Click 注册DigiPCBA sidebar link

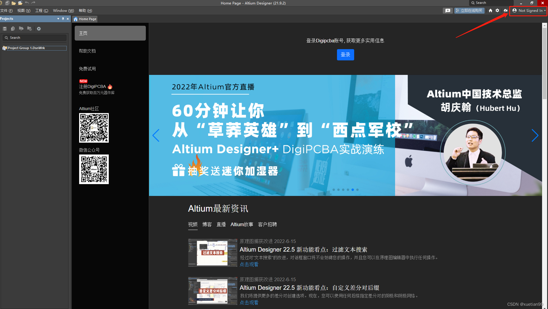tap(92, 86)
